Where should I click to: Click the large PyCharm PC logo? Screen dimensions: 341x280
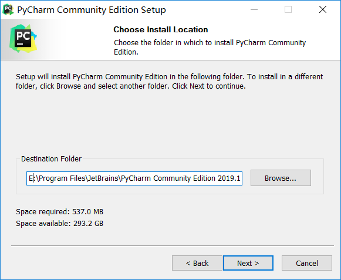coord(23,38)
